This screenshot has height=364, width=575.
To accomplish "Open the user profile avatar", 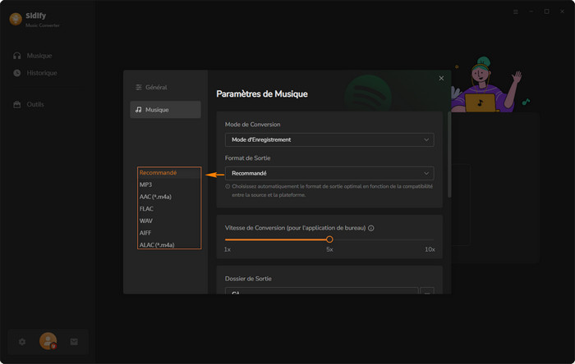I will click(x=48, y=341).
